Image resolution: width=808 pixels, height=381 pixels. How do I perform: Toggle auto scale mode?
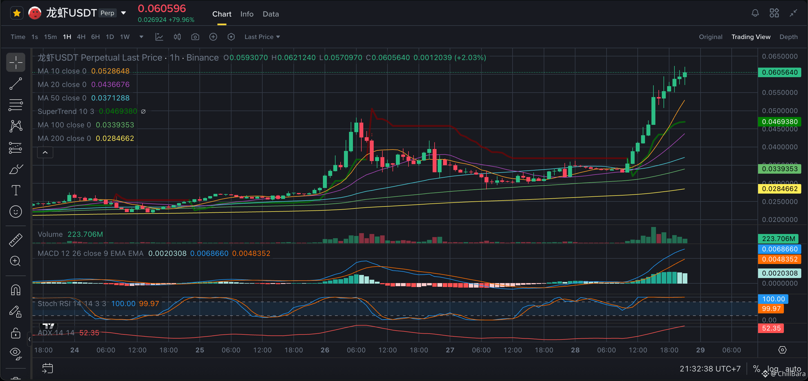793,369
